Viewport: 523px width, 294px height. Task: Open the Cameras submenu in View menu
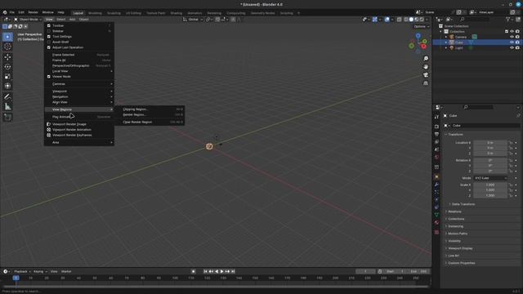pyautogui.click(x=79, y=84)
